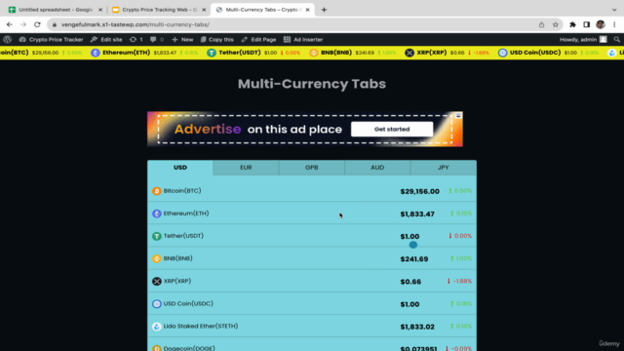The height and width of the screenshot is (351, 624).
Task: Click the Chrome profile avatar
Action: pyautogui.click(x=601, y=24)
